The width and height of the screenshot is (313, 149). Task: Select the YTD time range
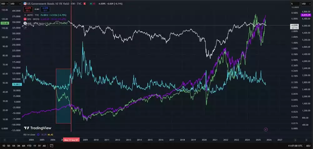coord(29,146)
